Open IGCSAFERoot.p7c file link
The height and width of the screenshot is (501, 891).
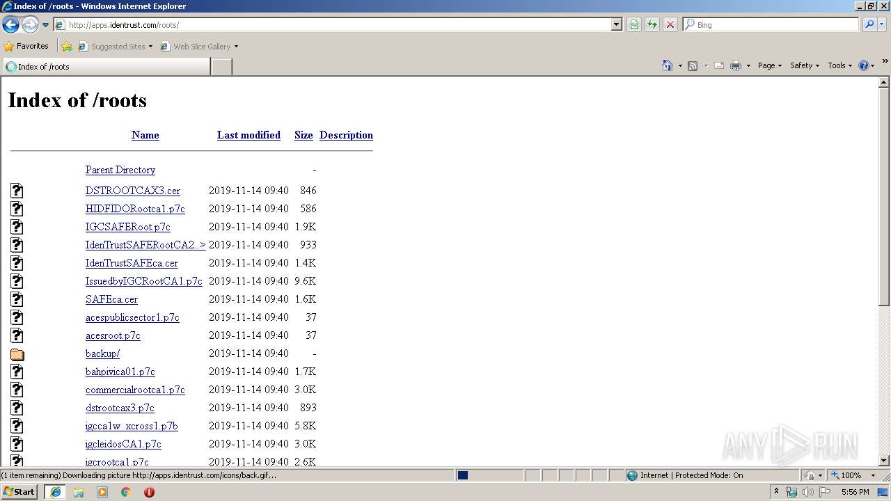click(x=128, y=227)
